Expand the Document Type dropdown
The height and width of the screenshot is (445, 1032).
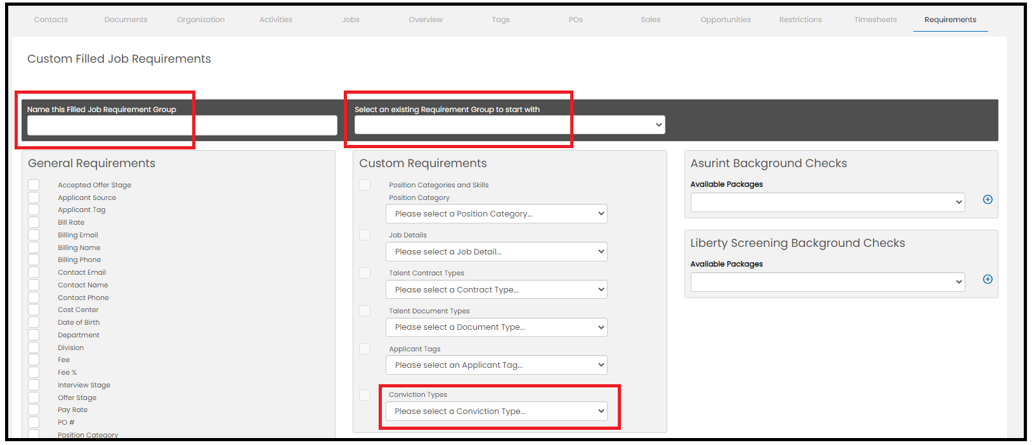[x=497, y=327]
